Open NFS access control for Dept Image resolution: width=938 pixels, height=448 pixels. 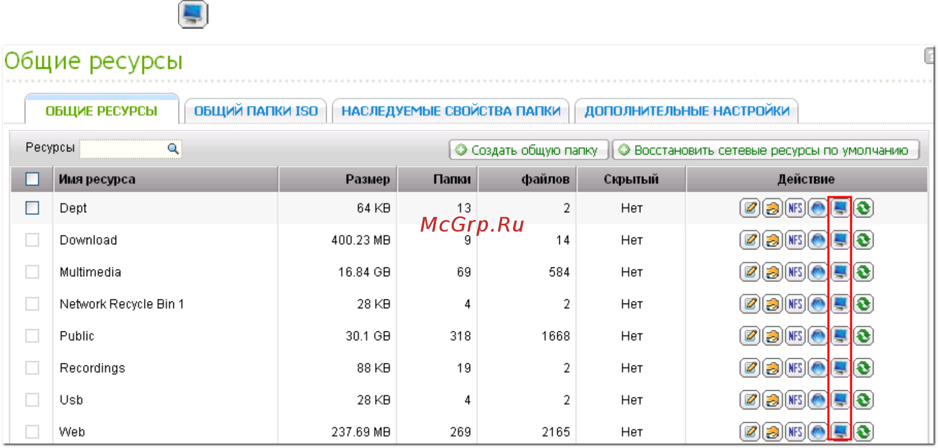[795, 208]
